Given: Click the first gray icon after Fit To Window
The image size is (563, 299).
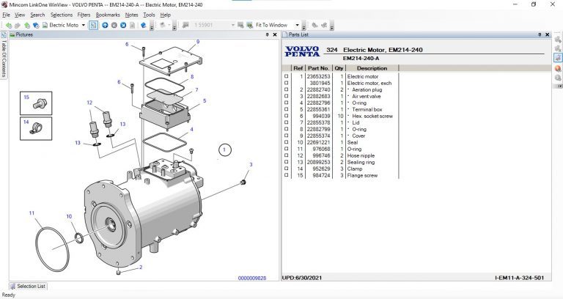Looking at the screenshot, I should coord(314,25).
